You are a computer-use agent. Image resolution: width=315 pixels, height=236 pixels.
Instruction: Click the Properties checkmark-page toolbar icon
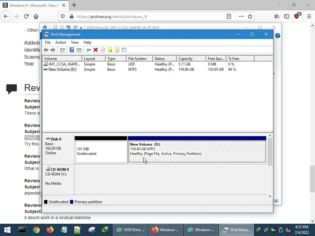click(x=103, y=50)
